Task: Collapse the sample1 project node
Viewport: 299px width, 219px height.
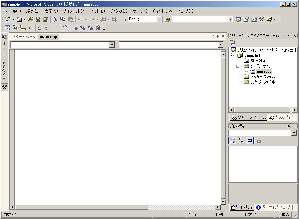Action: click(232, 55)
